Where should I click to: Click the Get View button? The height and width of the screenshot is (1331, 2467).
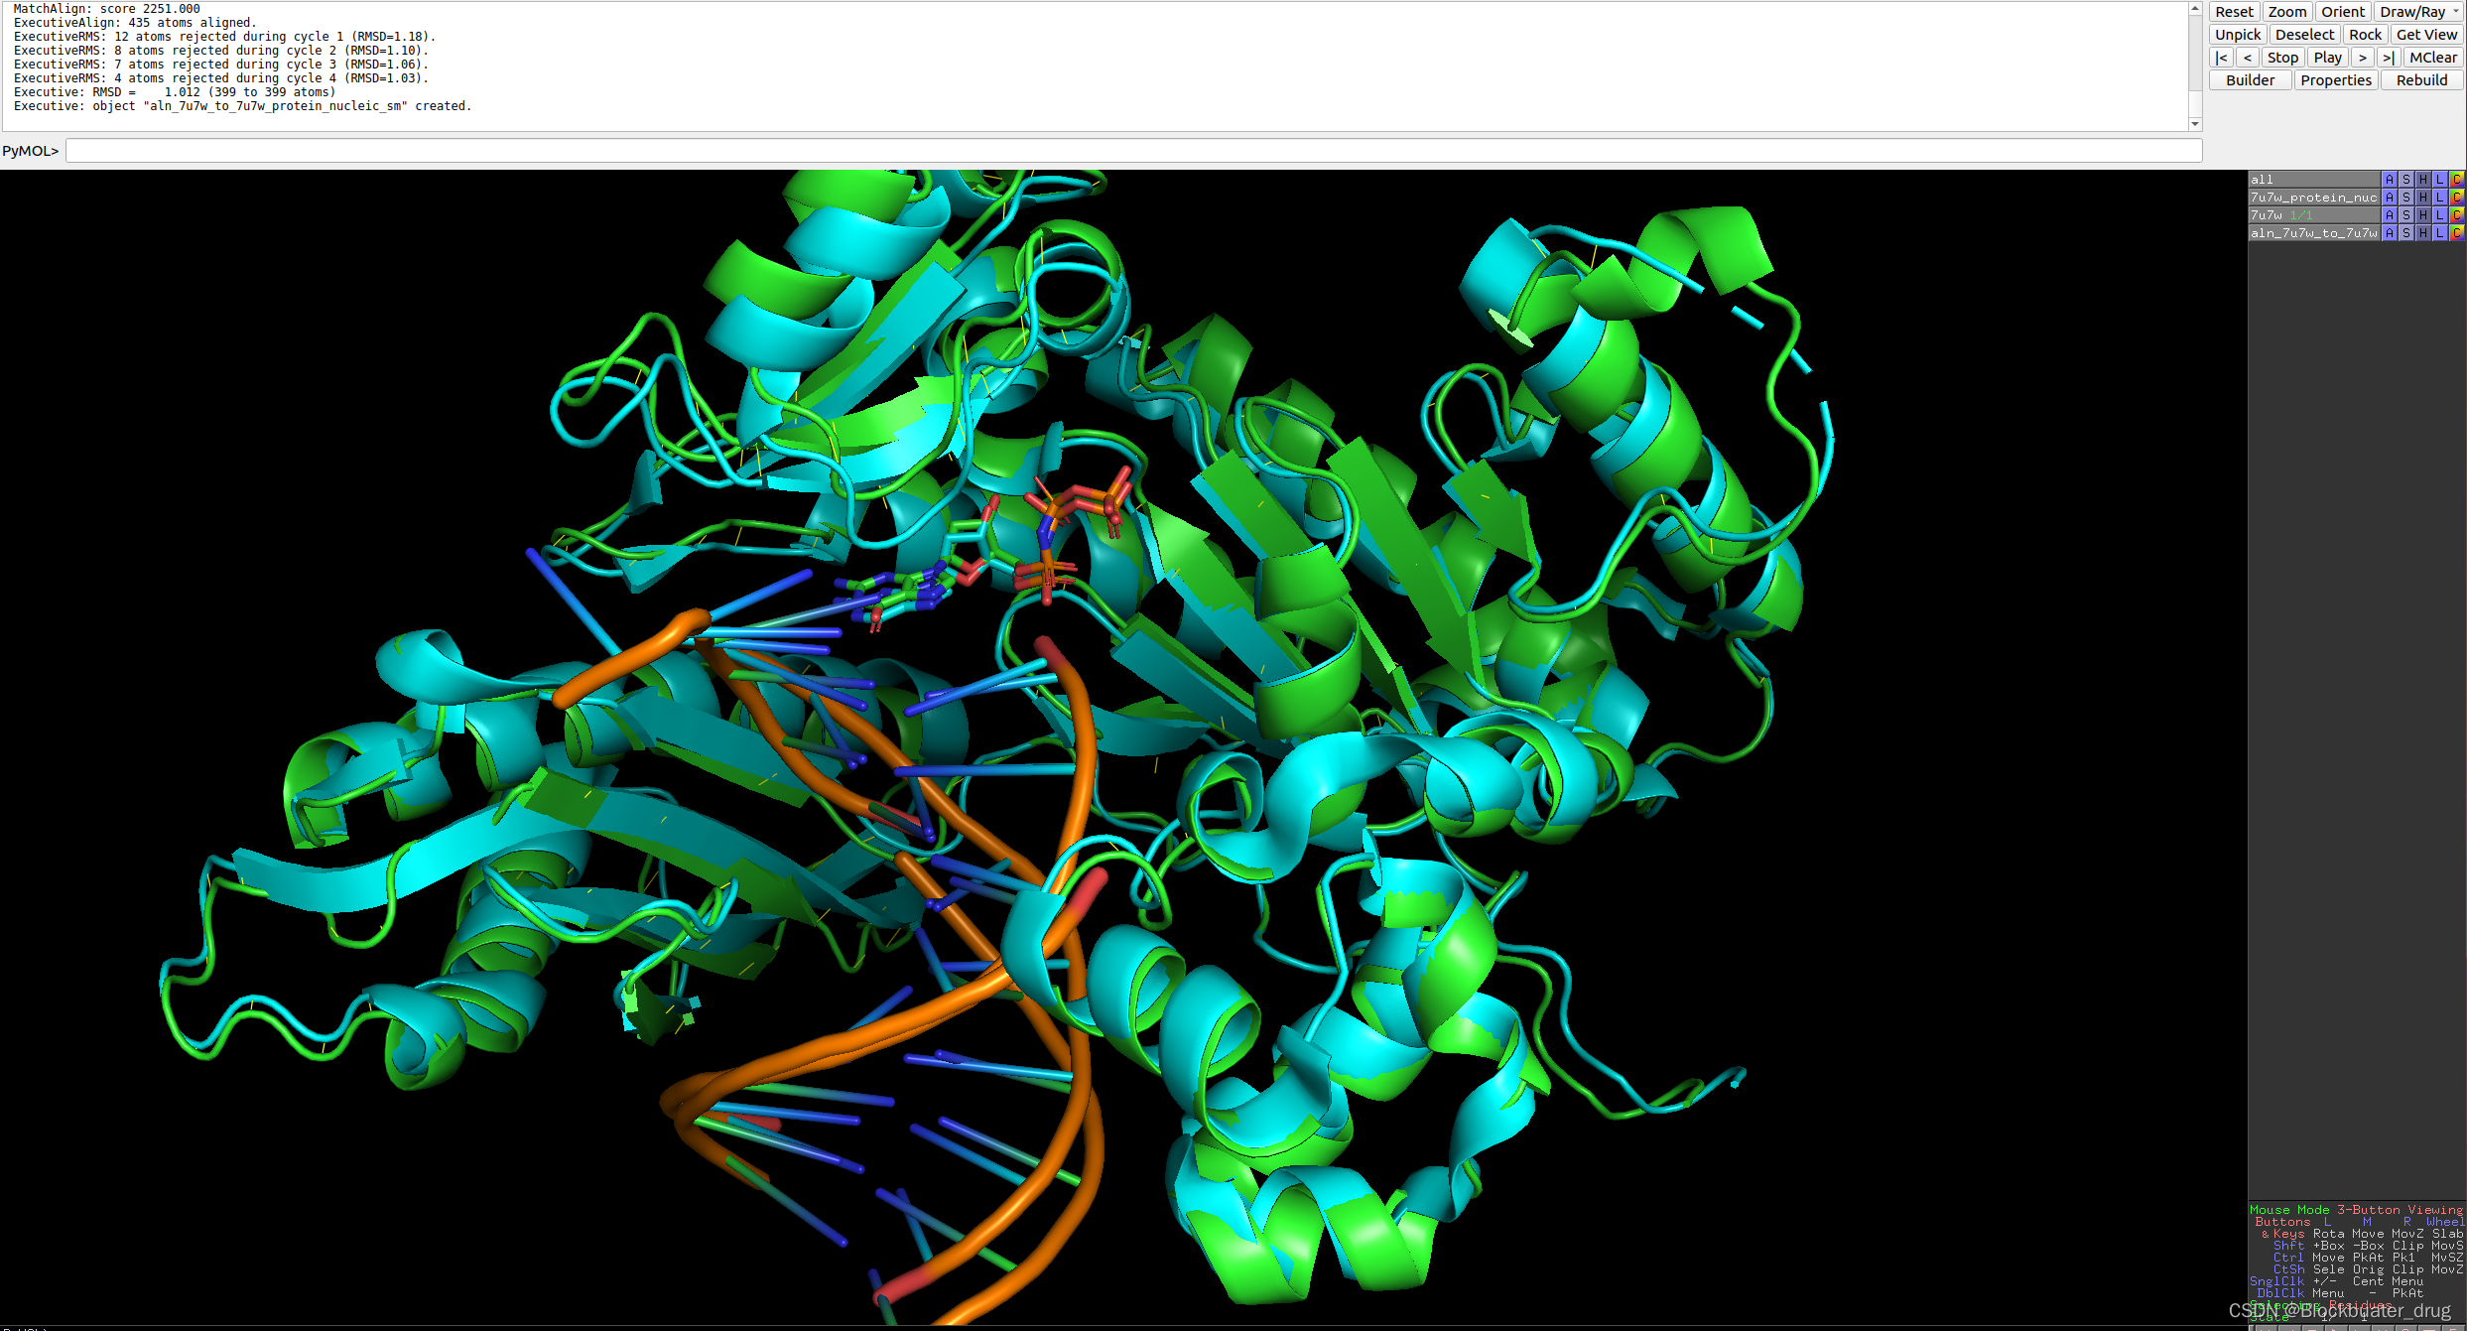click(x=2426, y=35)
